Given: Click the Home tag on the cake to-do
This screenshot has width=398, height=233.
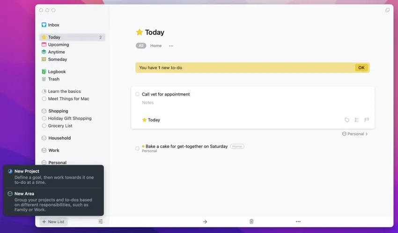Looking at the screenshot, I should 237,146.
